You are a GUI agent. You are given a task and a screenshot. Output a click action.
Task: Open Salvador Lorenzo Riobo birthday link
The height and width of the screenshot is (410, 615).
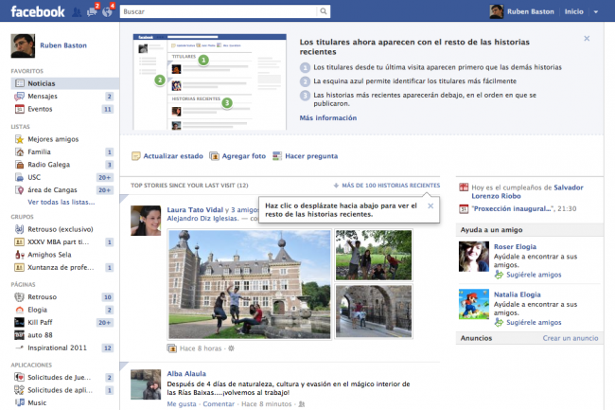tap(527, 191)
